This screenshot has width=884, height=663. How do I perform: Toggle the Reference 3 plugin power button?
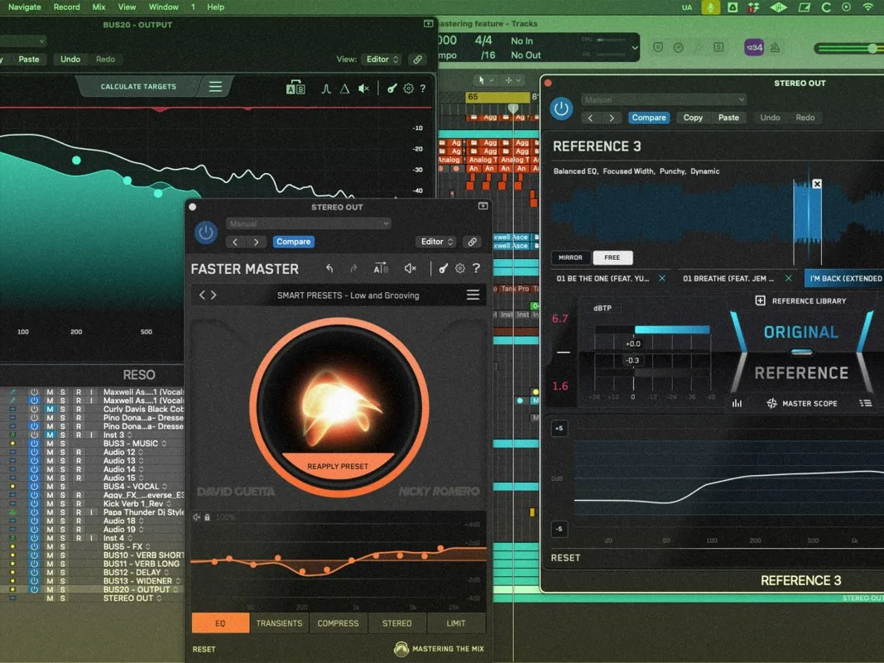561,108
